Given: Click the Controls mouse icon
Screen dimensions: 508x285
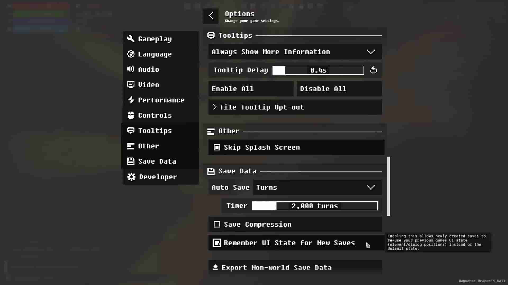Looking at the screenshot, I should [131, 115].
